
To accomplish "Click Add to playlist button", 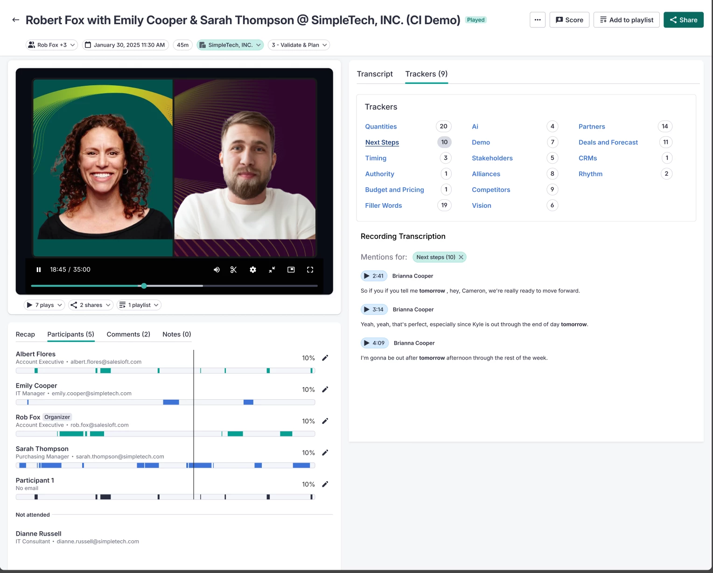I will click(626, 20).
